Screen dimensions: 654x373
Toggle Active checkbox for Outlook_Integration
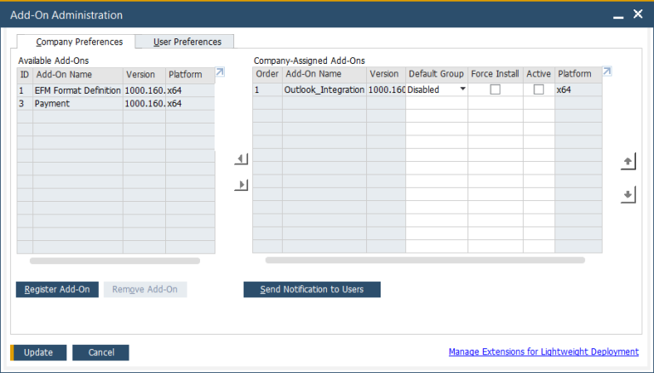pos(538,89)
